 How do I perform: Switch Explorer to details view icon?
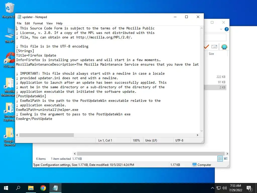220,159
